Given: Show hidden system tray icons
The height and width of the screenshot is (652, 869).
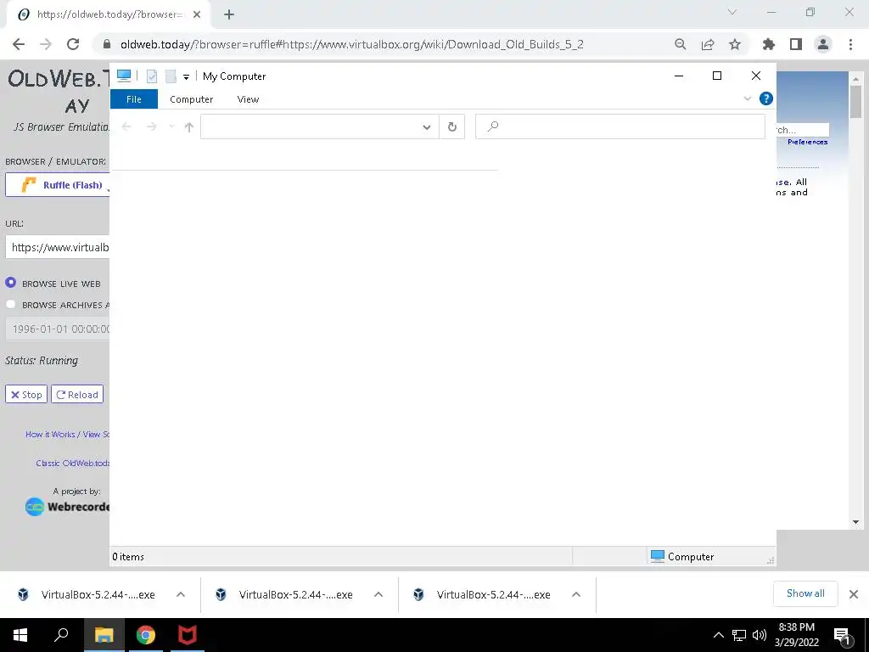Looking at the screenshot, I should click(718, 635).
